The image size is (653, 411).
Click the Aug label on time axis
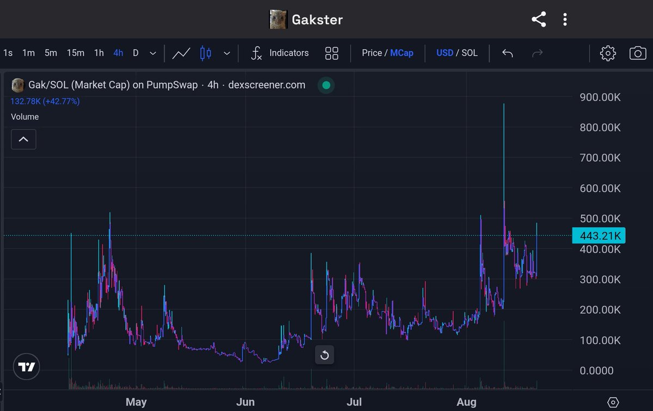pyautogui.click(x=466, y=402)
